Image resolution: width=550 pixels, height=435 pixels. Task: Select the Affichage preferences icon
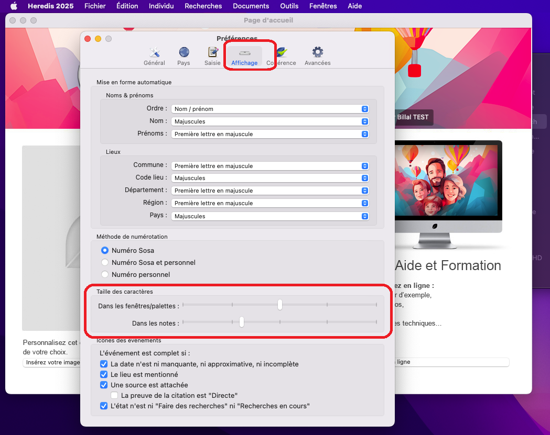[244, 56]
